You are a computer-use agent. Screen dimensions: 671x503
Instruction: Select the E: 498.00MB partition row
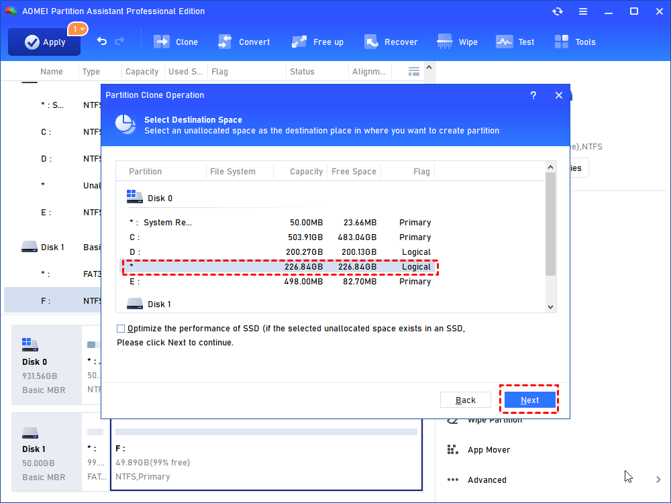coord(280,282)
